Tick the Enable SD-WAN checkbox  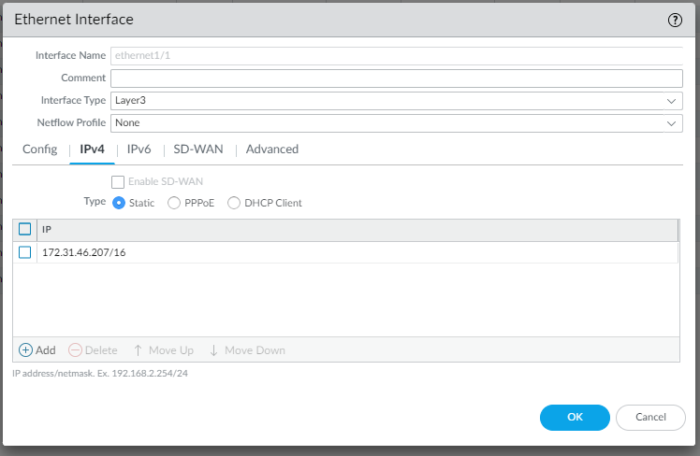[x=118, y=181]
